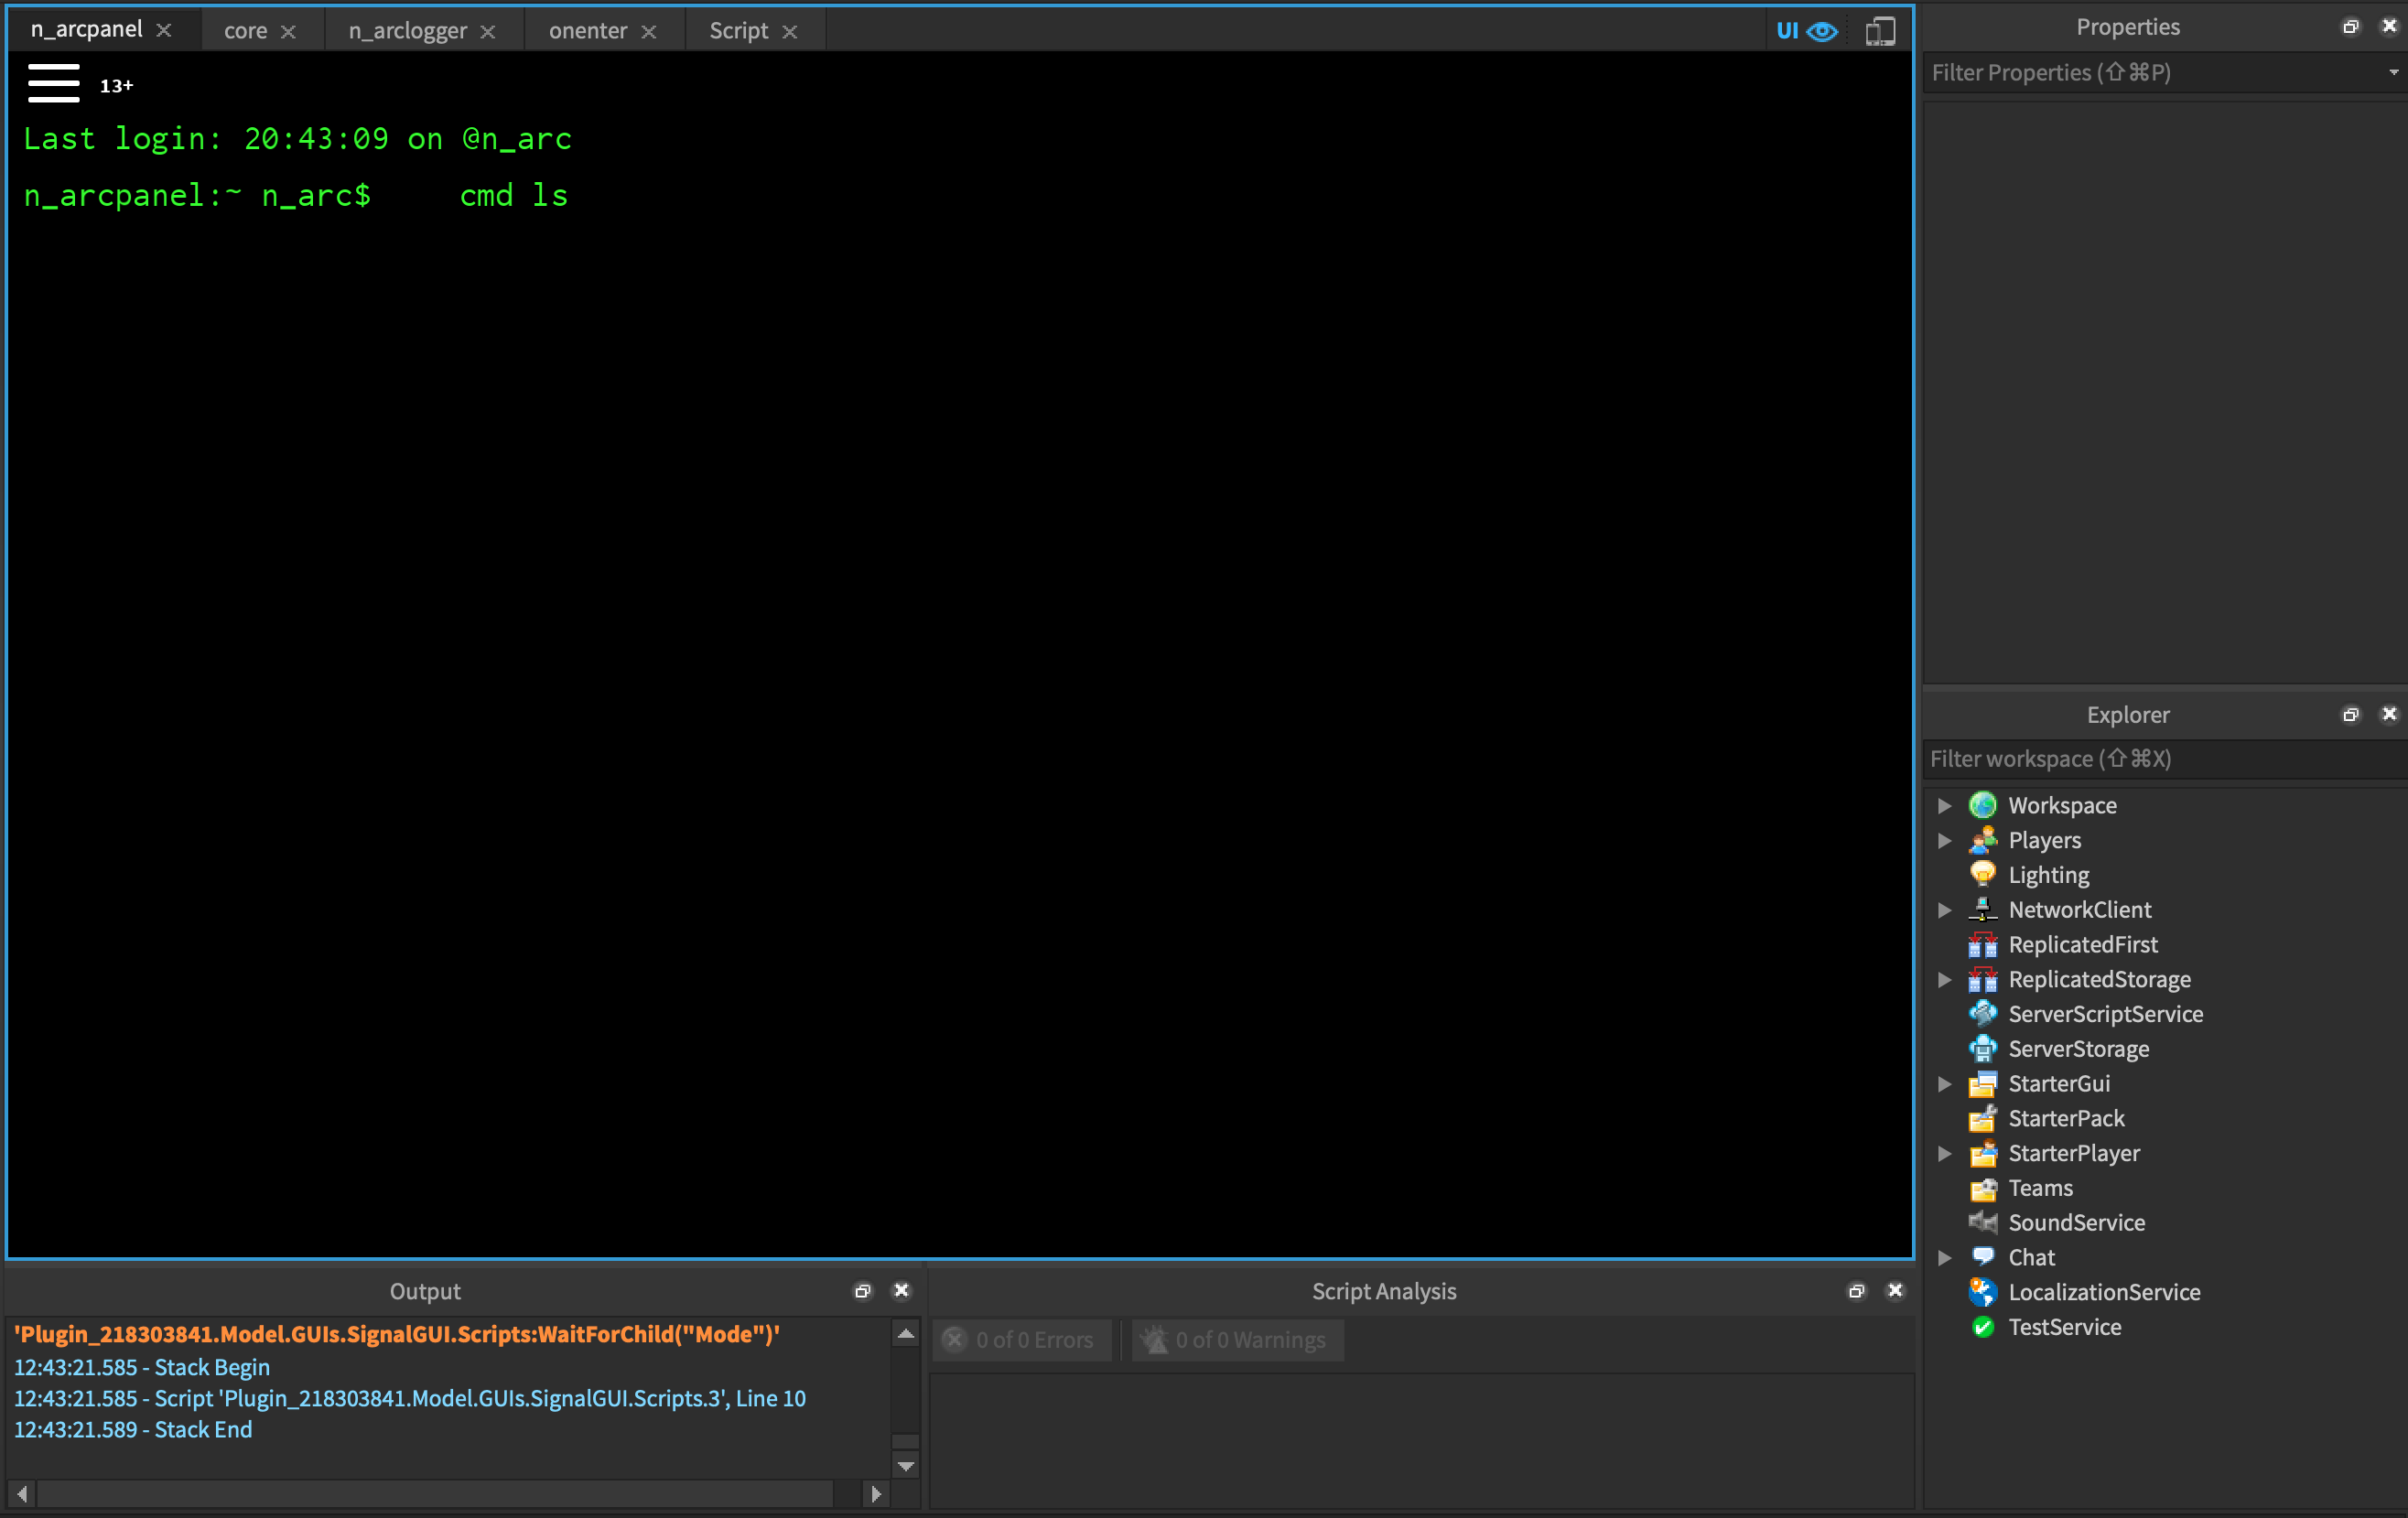
Task: Click the ServerScriptService icon
Action: (x=1982, y=1014)
